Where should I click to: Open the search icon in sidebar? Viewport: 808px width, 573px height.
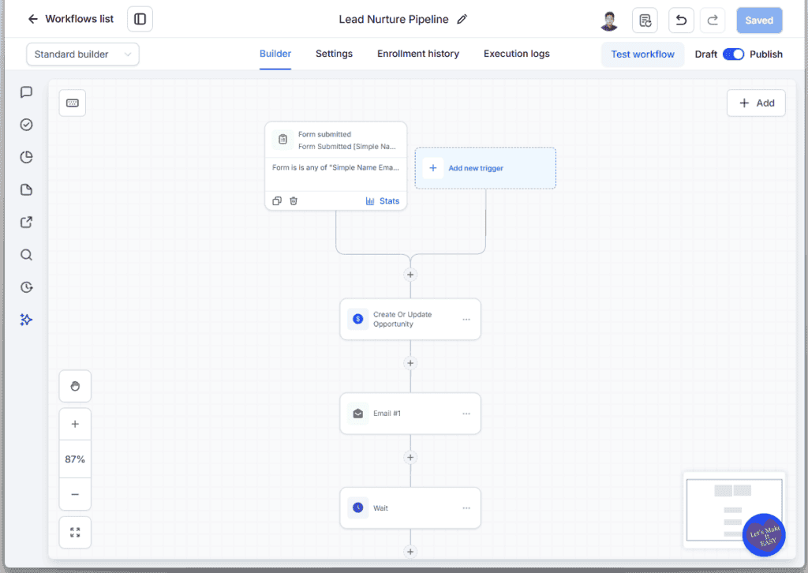point(26,255)
